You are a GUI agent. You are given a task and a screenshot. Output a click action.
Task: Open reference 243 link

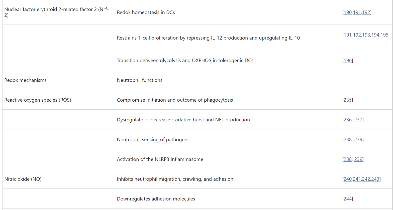tap(375, 179)
